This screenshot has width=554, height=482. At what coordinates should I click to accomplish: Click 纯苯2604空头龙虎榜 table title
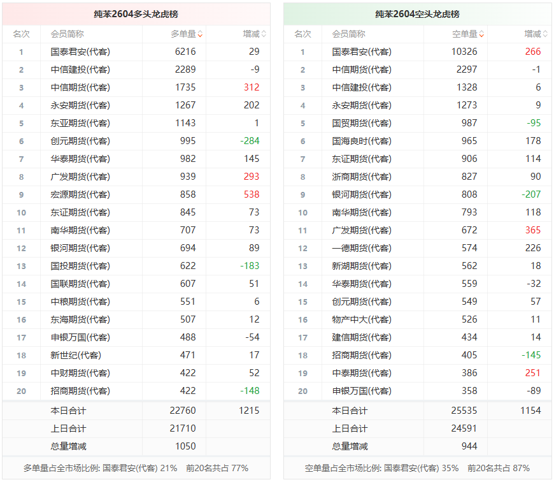[417, 14]
